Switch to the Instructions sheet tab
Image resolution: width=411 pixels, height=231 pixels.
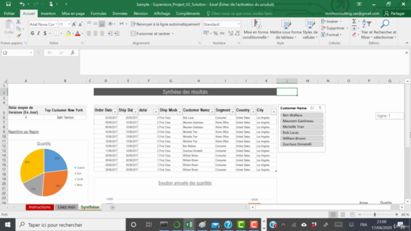tap(40, 207)
